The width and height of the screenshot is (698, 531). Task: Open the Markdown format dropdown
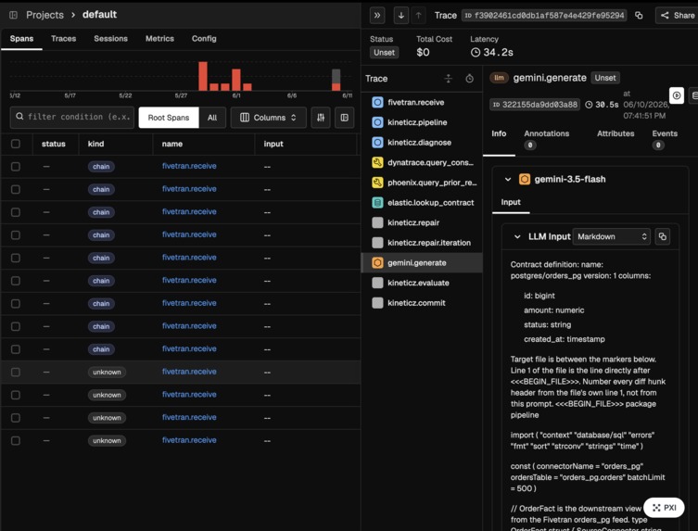pyautogui.click(x=612, y=236)
